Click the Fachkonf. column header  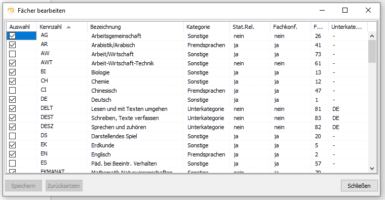(x=290, y=27)
